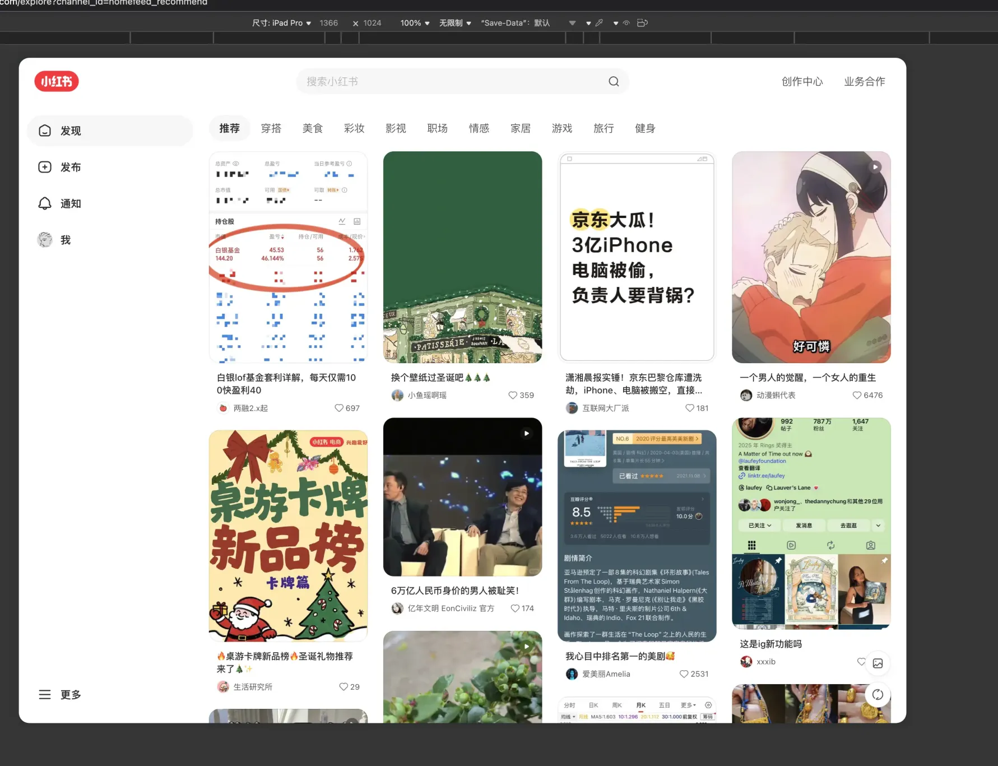The width and height of the screenshot is (998, 766).
Task: Open the 无限制 throttling dropdown
Action: point(455,23)
